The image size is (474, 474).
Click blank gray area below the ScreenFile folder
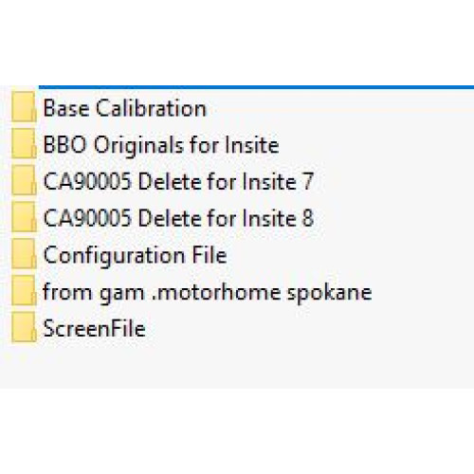(237, 365)
